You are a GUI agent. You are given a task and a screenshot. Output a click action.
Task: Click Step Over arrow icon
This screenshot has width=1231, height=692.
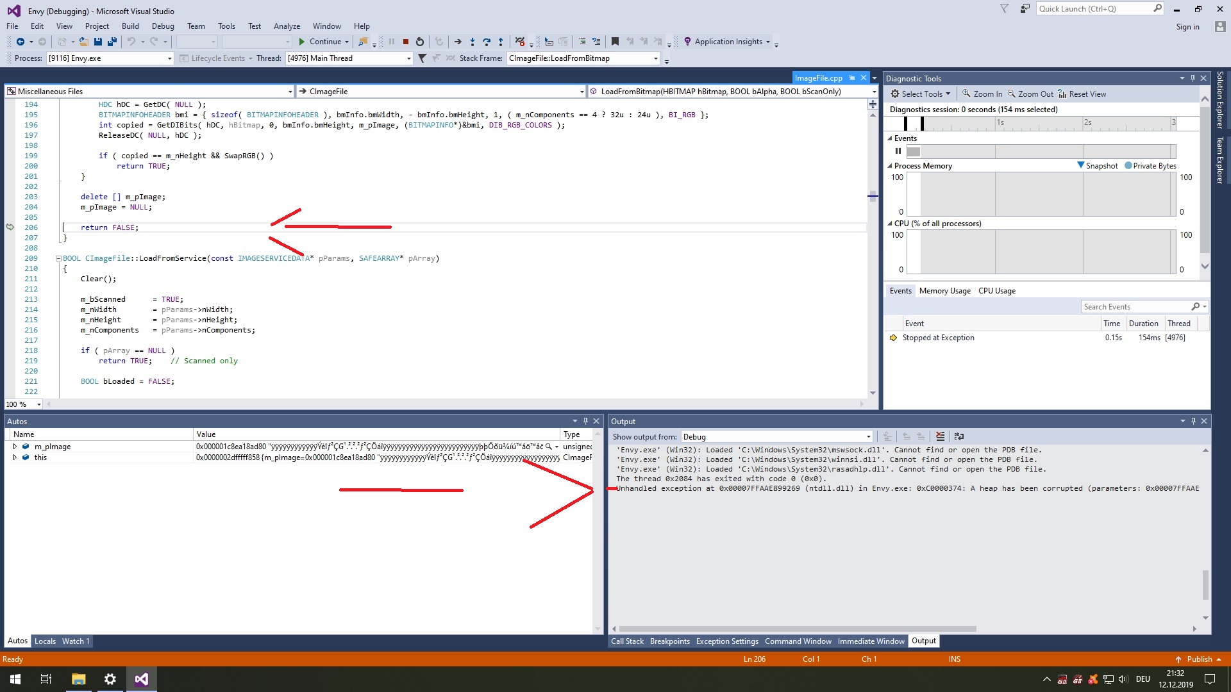coord(487,42)
